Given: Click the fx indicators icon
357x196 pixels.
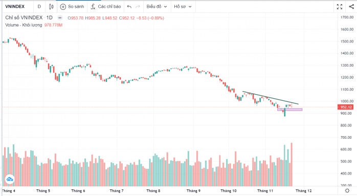Looking at the screenshot, I should click(93, 7).
